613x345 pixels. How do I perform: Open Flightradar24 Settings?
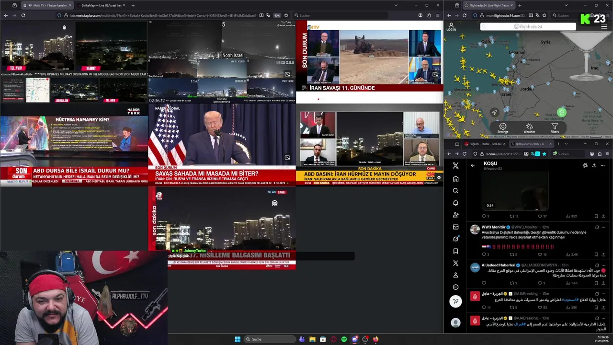pyautogui.click(x=502, y=128)
